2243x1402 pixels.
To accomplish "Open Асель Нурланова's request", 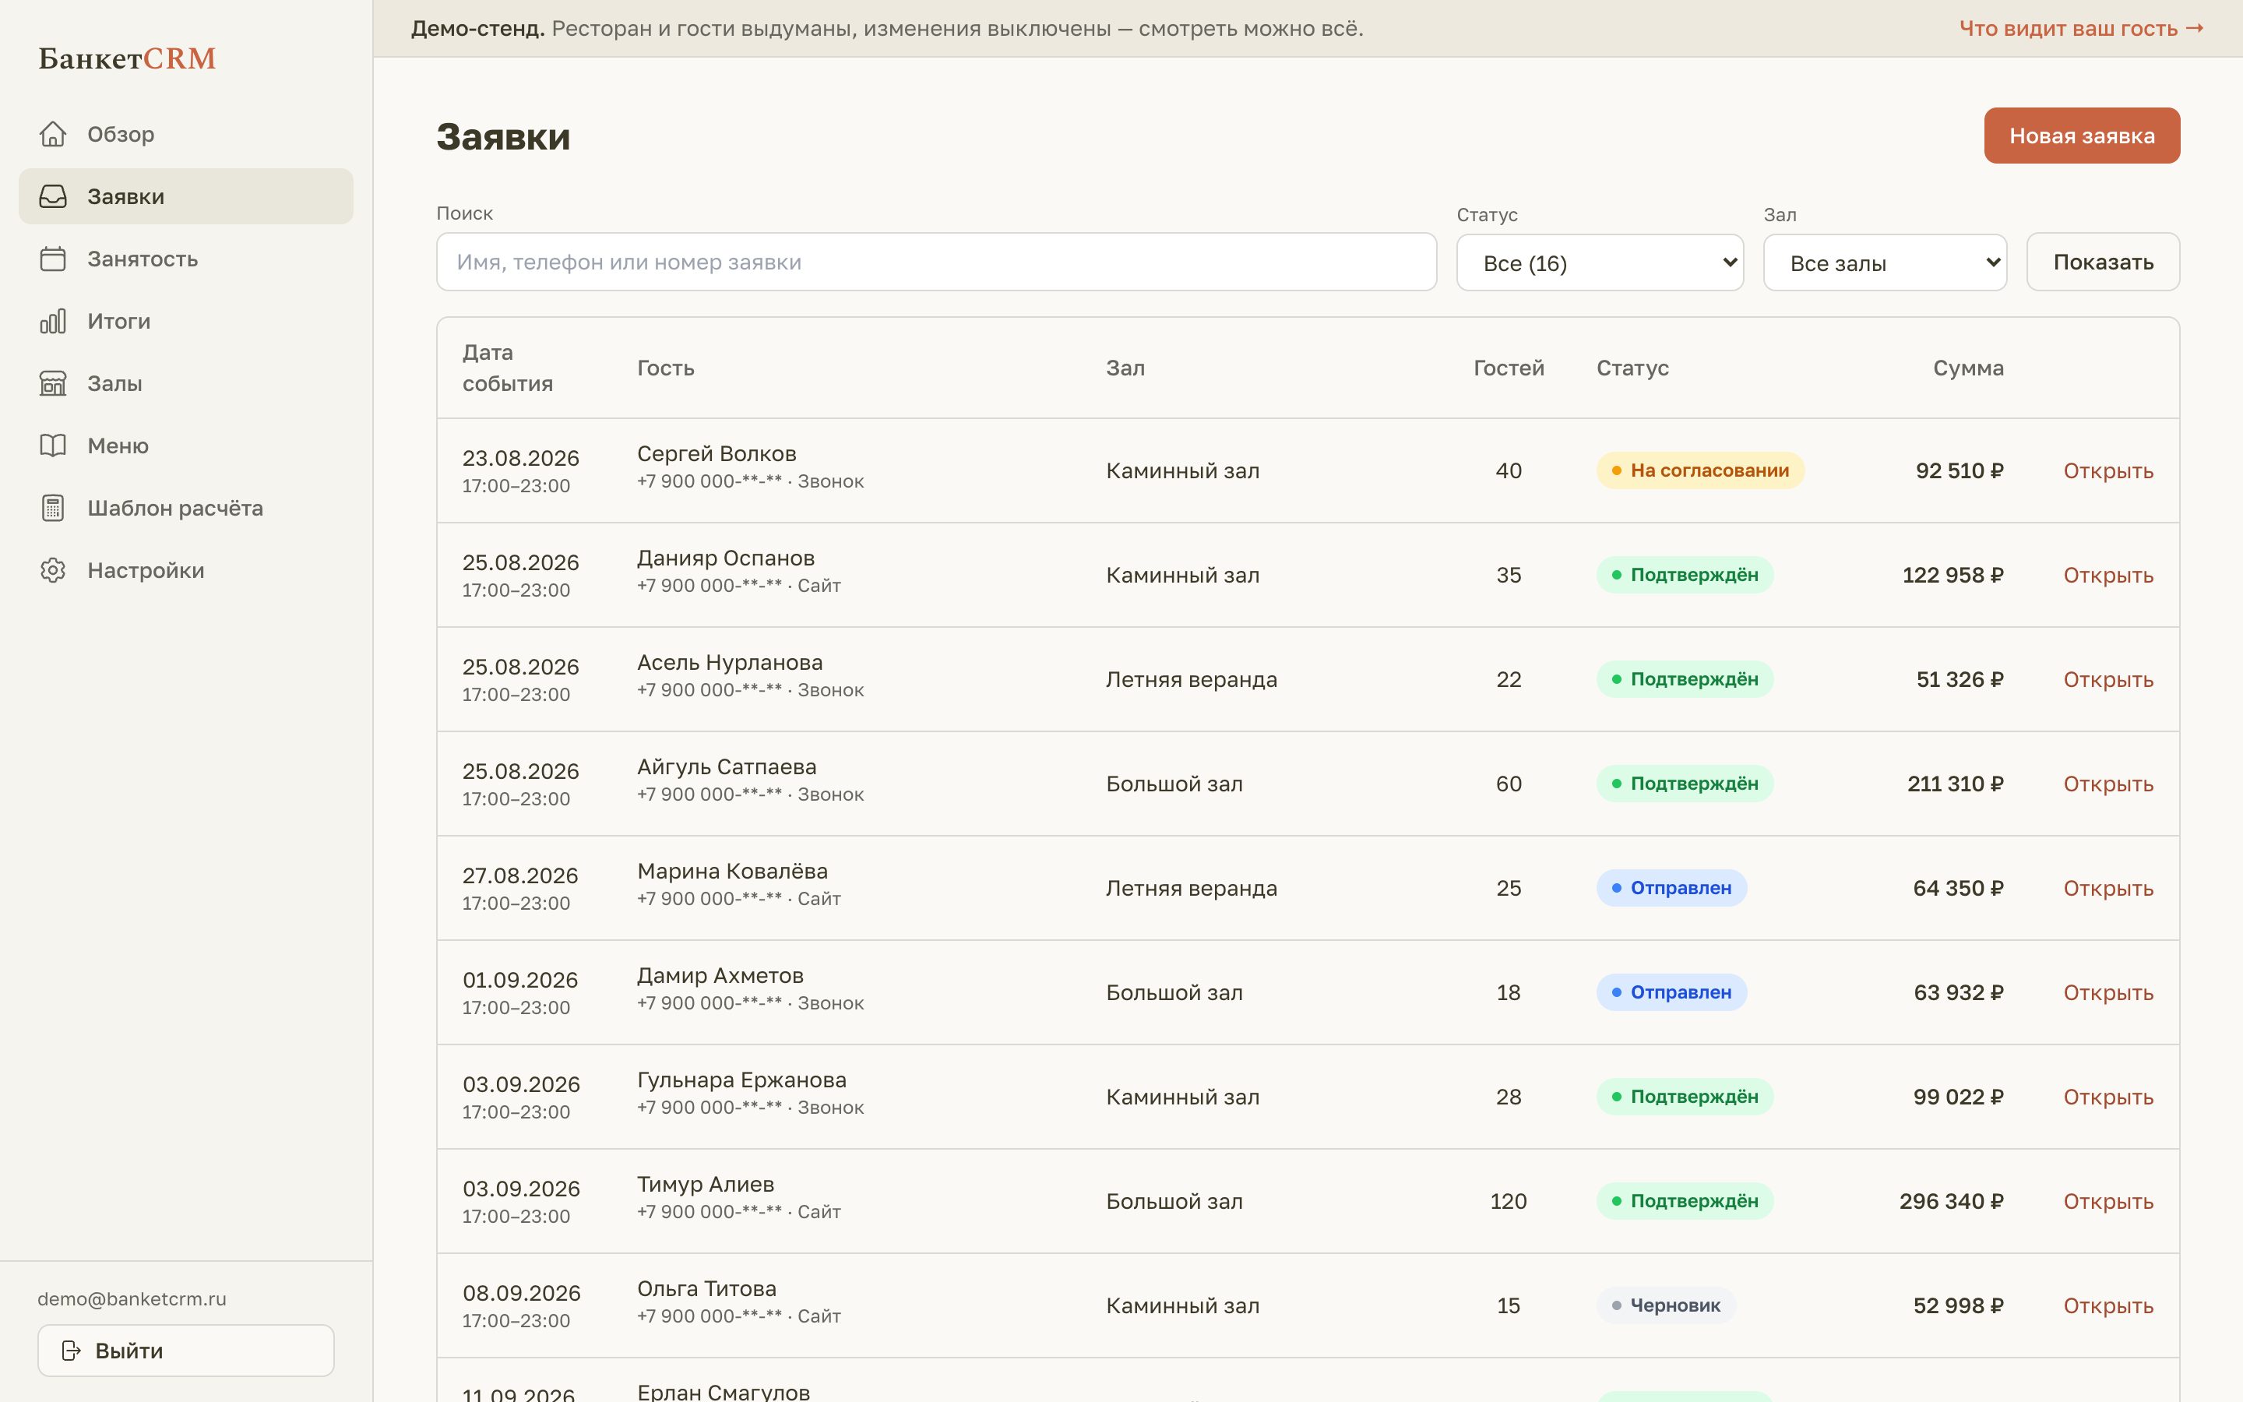I will pyautogui.click(x=2107, y=680).
